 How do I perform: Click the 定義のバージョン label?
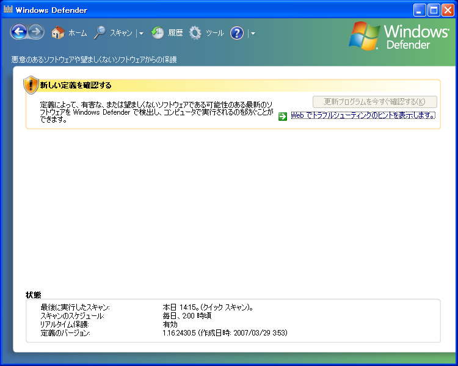point(65,332)
